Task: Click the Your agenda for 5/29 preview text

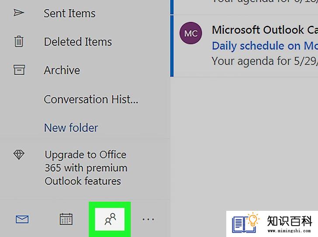Action: [265, 61]
